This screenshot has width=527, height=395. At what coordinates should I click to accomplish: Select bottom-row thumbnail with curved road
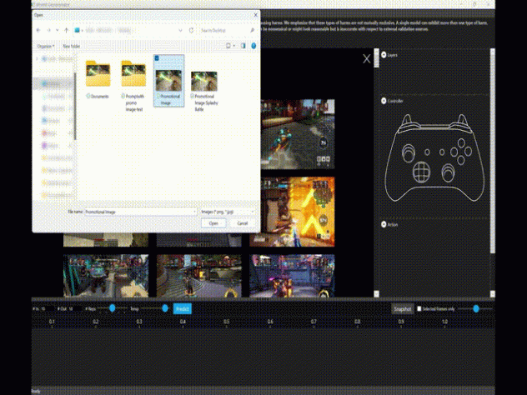[198, 276]
